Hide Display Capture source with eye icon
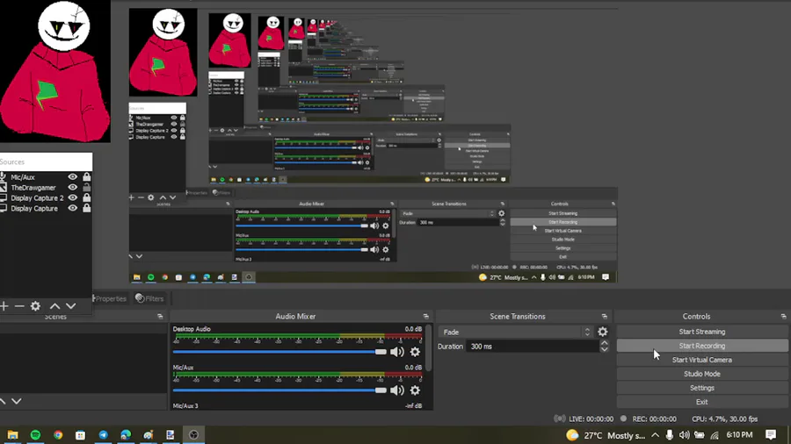 pos(73,208)
